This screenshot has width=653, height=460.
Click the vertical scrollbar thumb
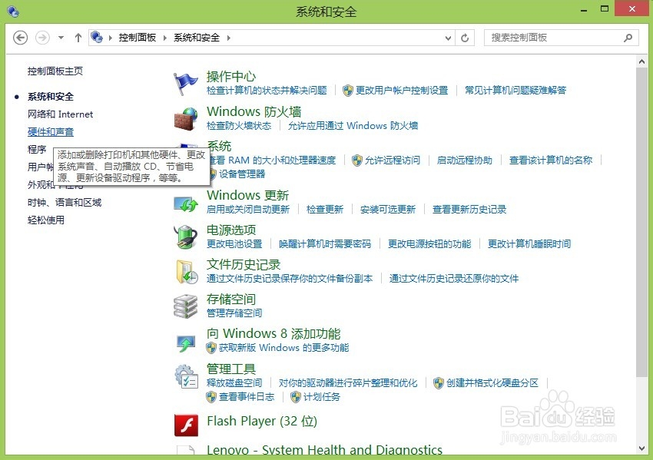tap(641, 223)
